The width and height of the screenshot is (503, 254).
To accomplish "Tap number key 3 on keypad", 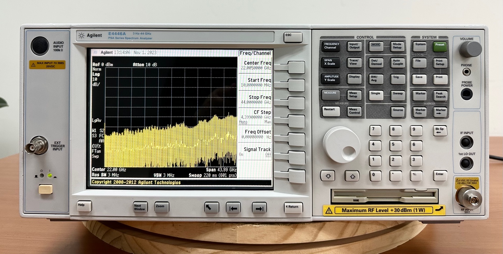I will tap(416, 161).
